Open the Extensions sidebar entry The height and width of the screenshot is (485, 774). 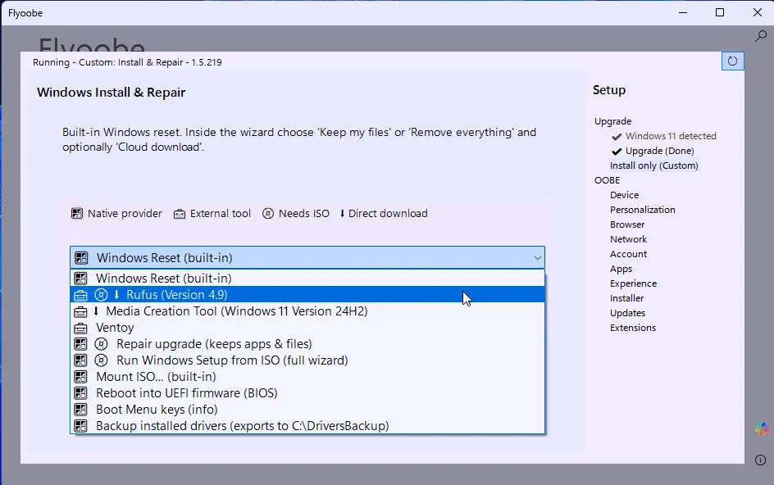(632, 328)
